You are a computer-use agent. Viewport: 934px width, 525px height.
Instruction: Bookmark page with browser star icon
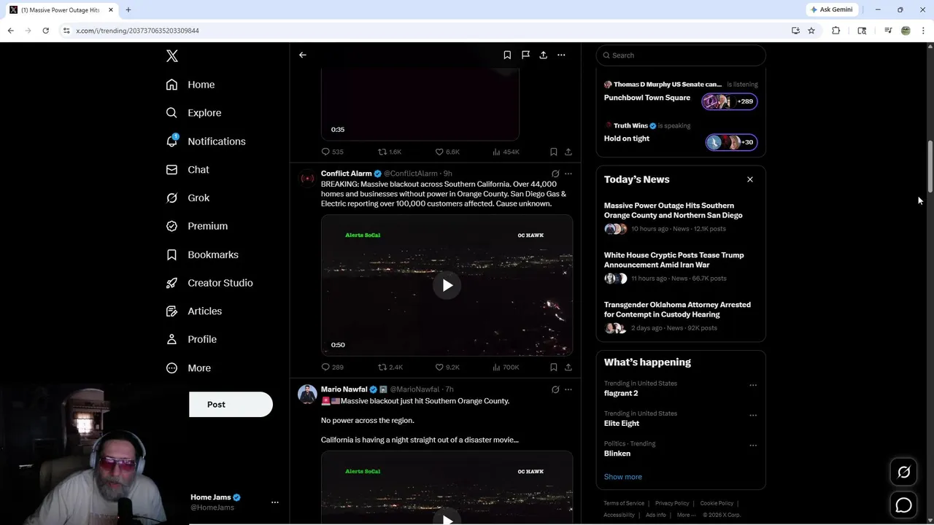pos(811,31)
